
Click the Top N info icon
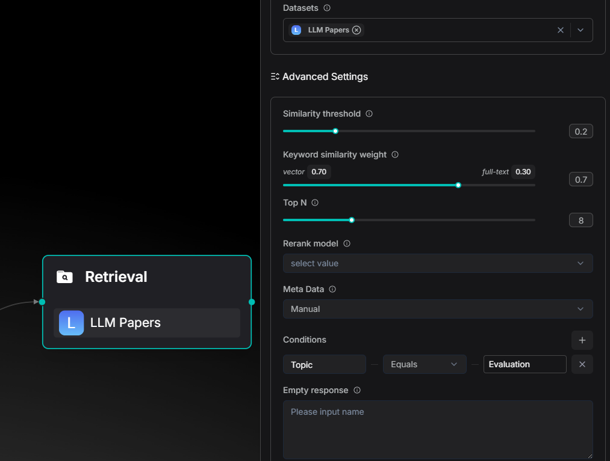[315, 203]
